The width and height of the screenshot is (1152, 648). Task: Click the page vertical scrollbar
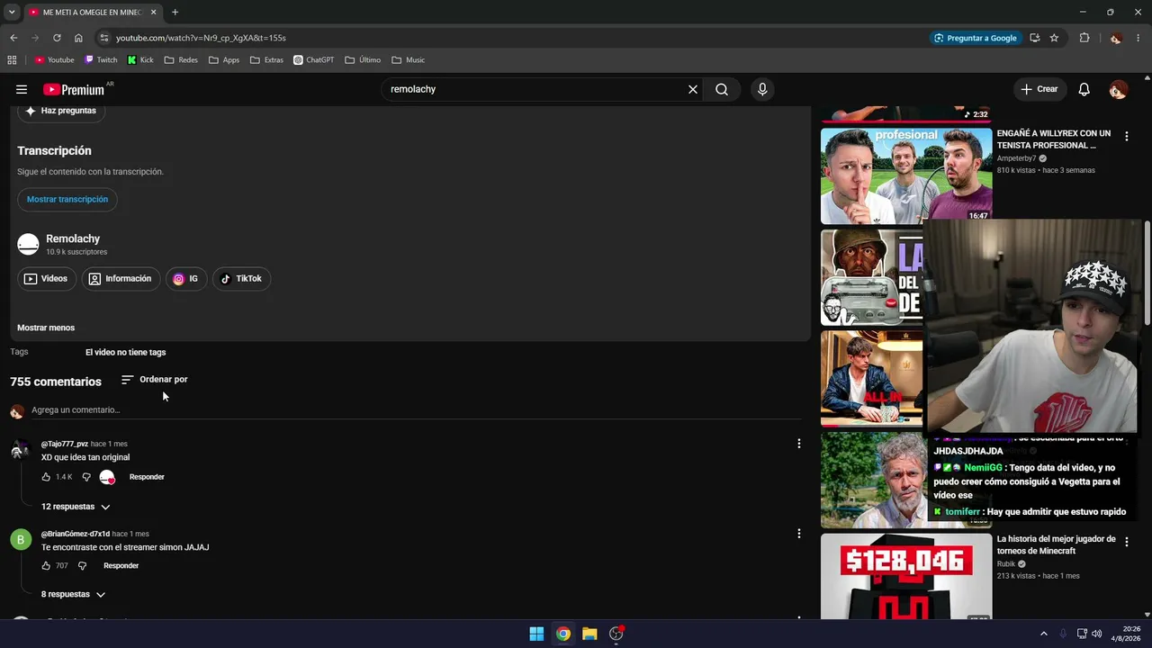tap(1147, 271)
